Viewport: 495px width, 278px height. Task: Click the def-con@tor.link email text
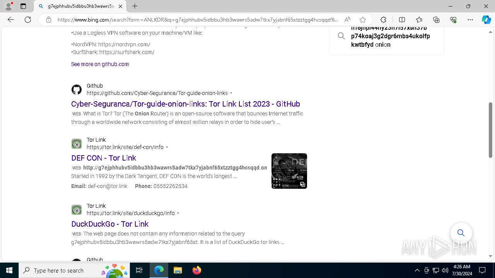click(x=108, y=186)
